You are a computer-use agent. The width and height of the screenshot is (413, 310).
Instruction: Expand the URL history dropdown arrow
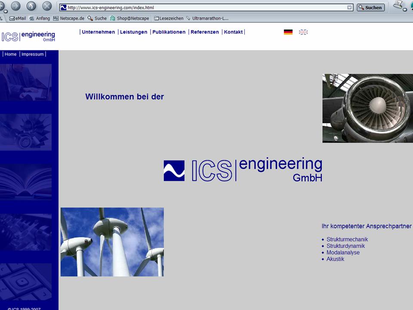(x=350, y=7)
